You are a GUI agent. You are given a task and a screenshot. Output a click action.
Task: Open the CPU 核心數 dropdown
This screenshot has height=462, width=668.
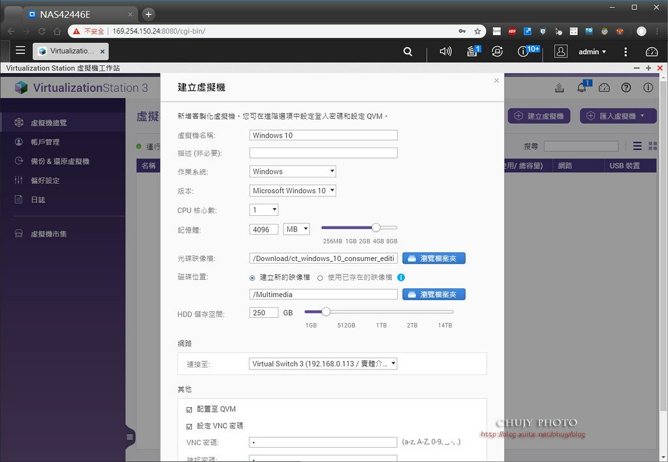pyautogui.click(x=264, y=209)
